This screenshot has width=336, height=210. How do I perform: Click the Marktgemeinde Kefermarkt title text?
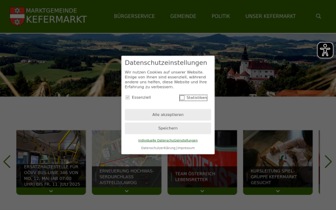(57, 16)
